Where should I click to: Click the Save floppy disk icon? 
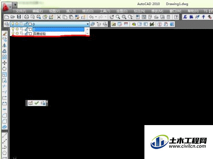(x=19, y=17)
